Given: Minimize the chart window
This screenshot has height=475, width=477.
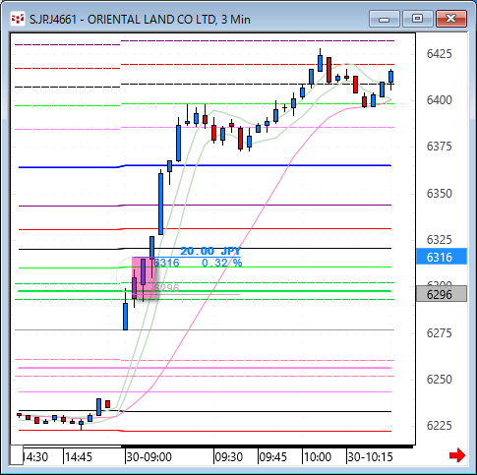Looking at the screenshot, I should coord(385,19).
